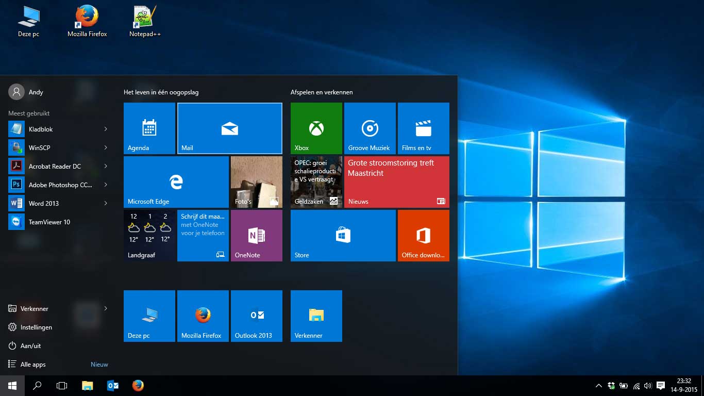The width and height of the screenshot is (704, 396).
Task: Click the Windows Start button
Action: tap(12, 386)
